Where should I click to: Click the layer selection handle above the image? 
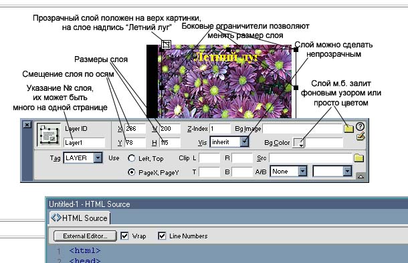[x=166, y=45]
